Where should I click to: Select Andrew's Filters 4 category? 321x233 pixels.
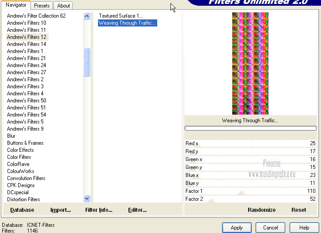25,94
